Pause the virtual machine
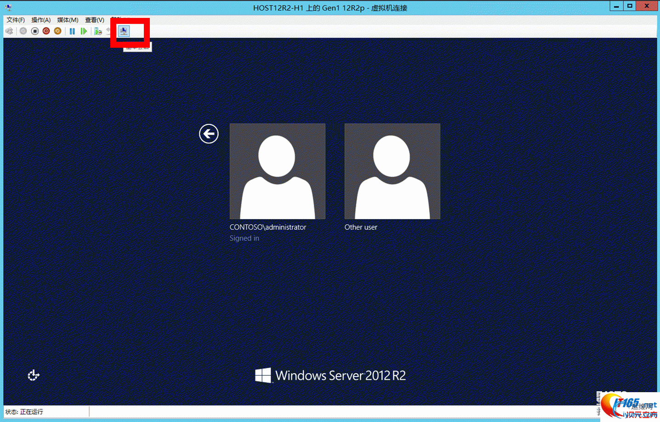Viewport: 660px width, 422px height. pos(72,31)
